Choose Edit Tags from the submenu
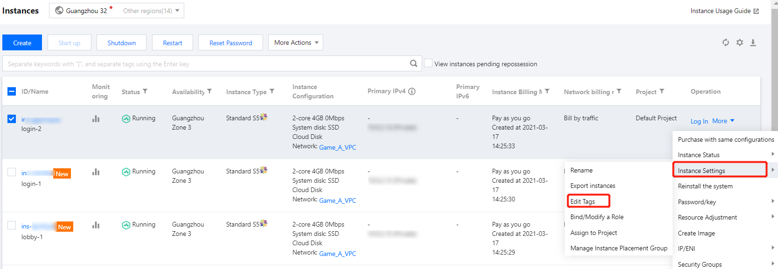 583,201
